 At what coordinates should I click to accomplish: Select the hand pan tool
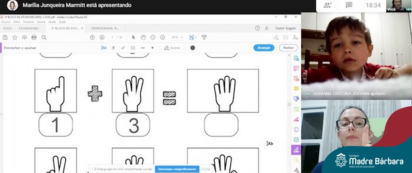click(143, 37)
